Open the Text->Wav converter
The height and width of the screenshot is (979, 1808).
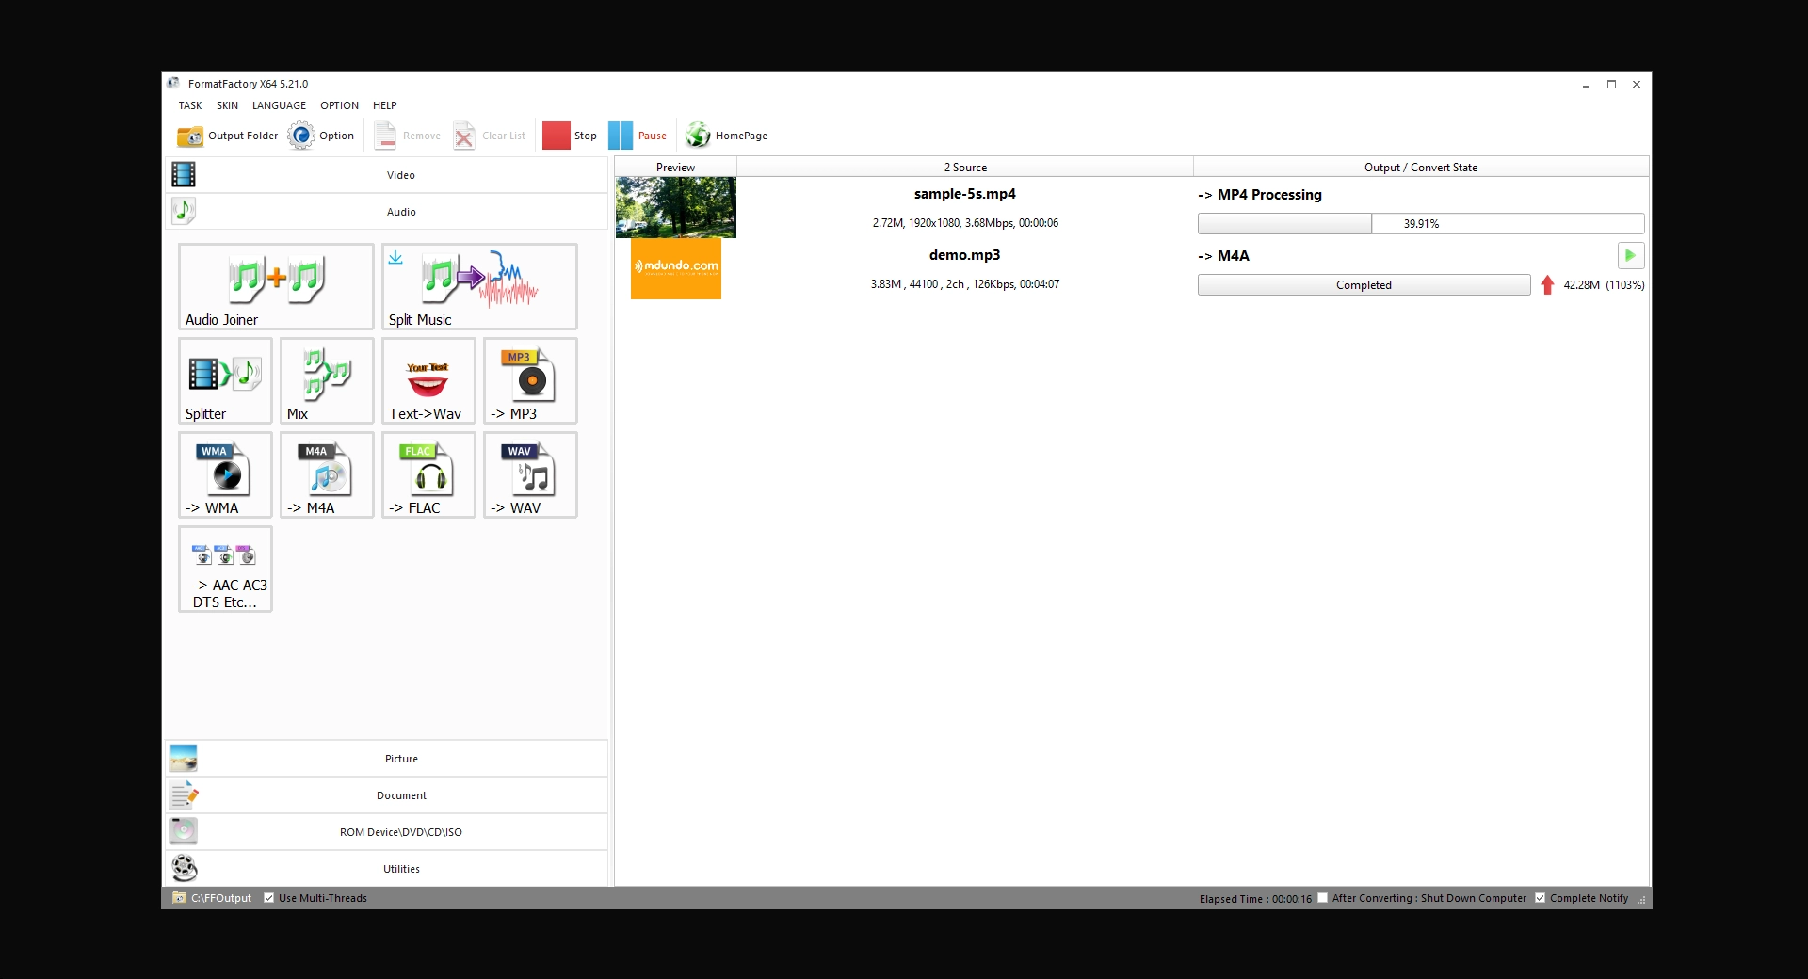pyautogui.click(x=428, y=380)
